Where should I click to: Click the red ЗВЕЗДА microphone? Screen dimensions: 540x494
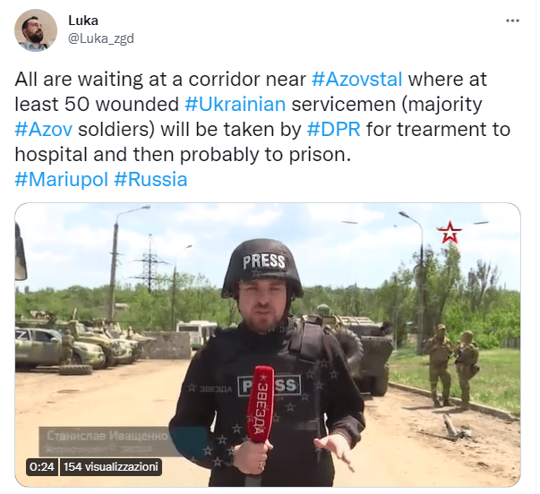click(x=261, y=405)
